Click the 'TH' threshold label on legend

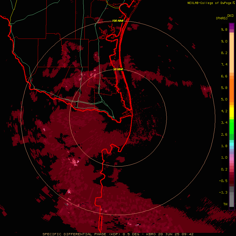point(225,204)
